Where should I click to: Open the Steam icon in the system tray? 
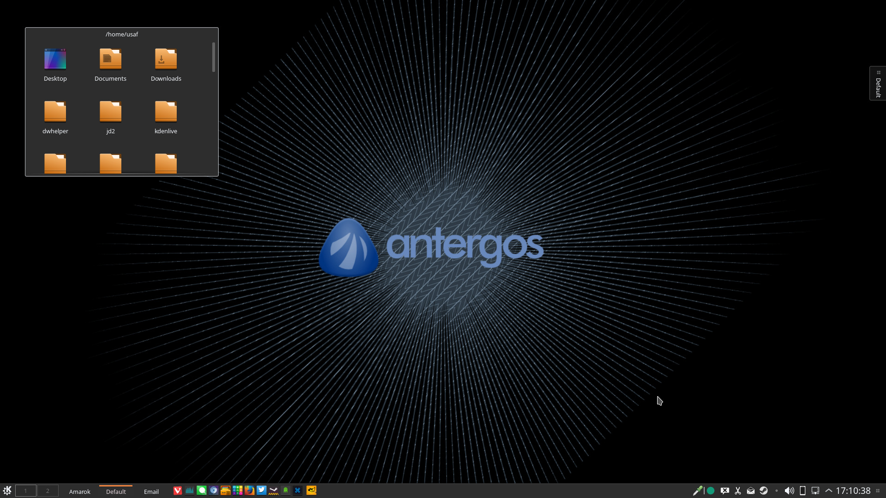coord(764,491)
